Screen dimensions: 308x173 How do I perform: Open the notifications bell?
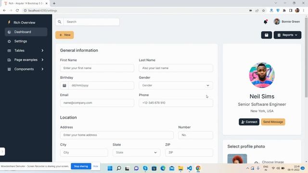[x=265, y=22]
